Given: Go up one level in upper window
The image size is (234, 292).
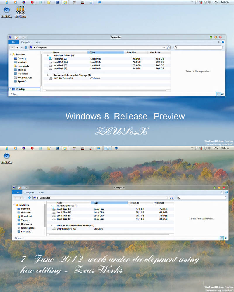Looking at the screenshot, I should click(x=26, y=48).
